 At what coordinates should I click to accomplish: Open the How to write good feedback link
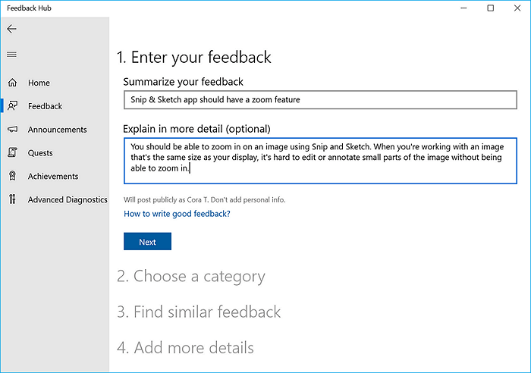(x=177, y=214)
